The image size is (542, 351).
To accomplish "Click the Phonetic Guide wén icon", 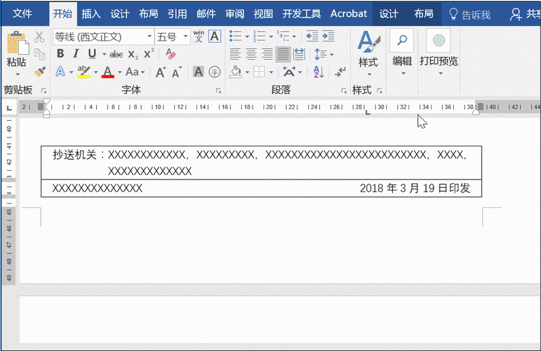I will coord(199,36).
